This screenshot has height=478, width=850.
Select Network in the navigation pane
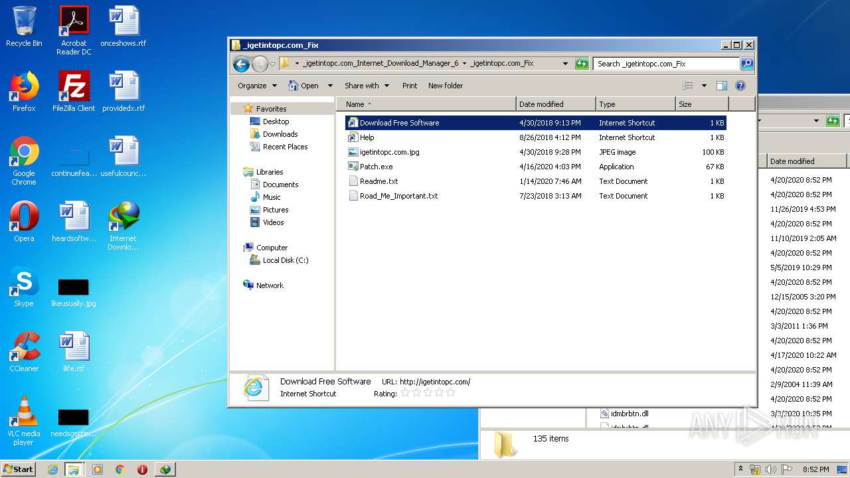(x=270, y=285)
